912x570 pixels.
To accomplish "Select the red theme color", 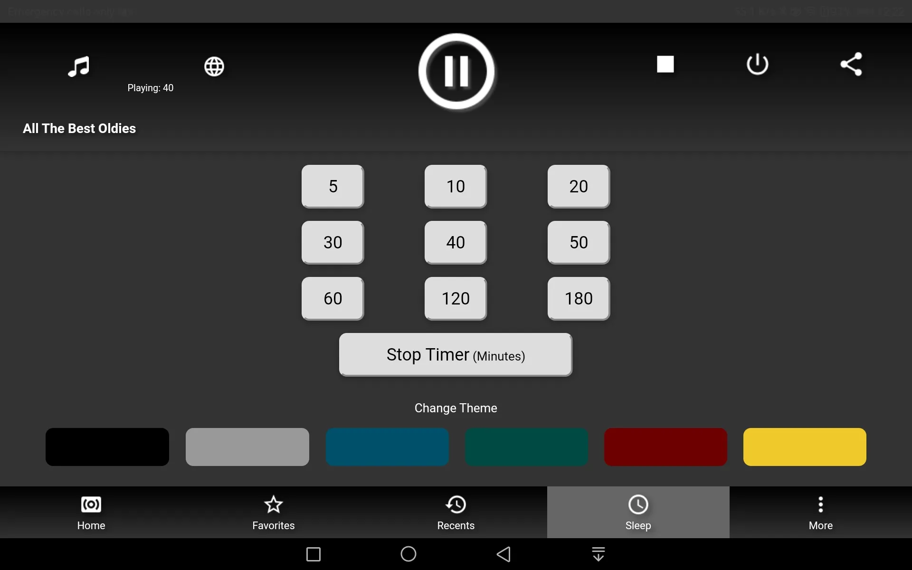I will pyautogui.click(x=665, y=446).
